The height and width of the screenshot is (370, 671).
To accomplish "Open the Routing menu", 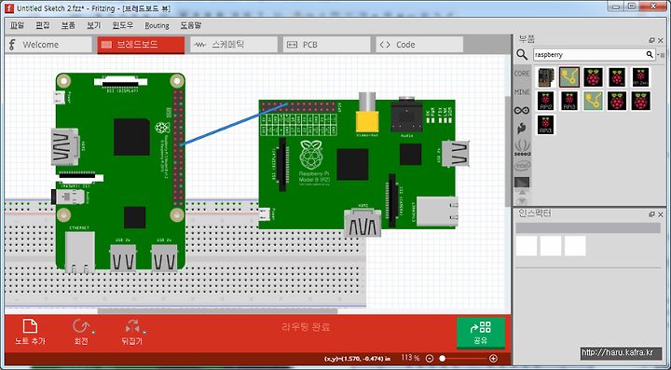I will 157,25.
